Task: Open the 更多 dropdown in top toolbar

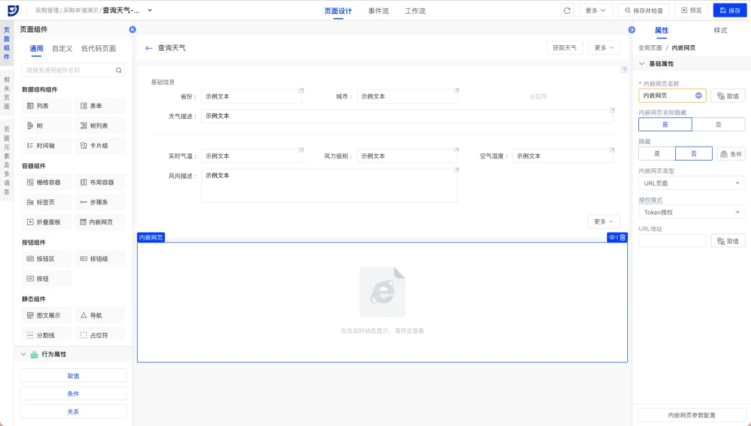Action: [x=595, y=10]
